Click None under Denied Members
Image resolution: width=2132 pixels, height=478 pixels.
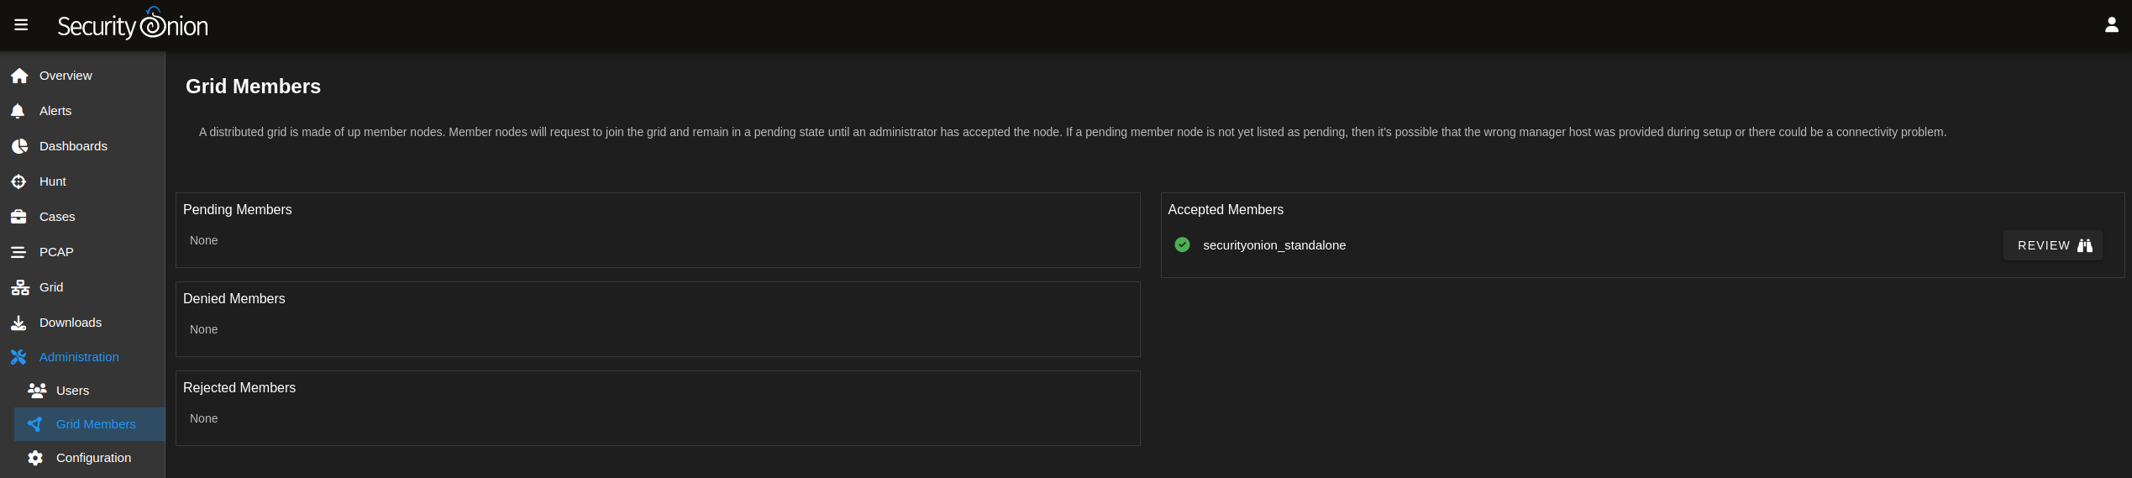204,329
